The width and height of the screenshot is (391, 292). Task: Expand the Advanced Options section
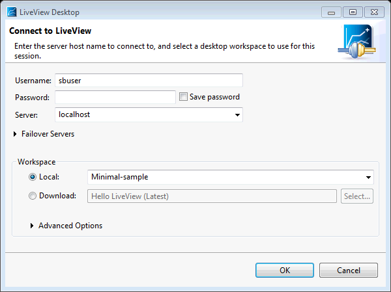pyautogui.click(x=33, y=226)
